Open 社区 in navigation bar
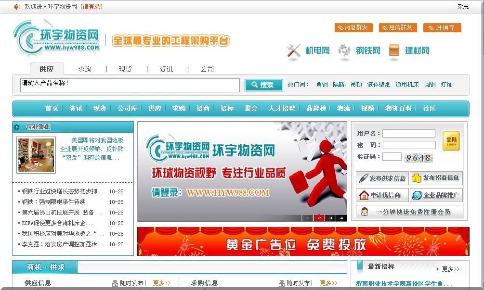This screenshot has height=290, width=484. 430,108
